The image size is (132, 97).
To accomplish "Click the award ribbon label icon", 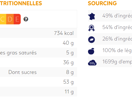I will click(91, 28).
